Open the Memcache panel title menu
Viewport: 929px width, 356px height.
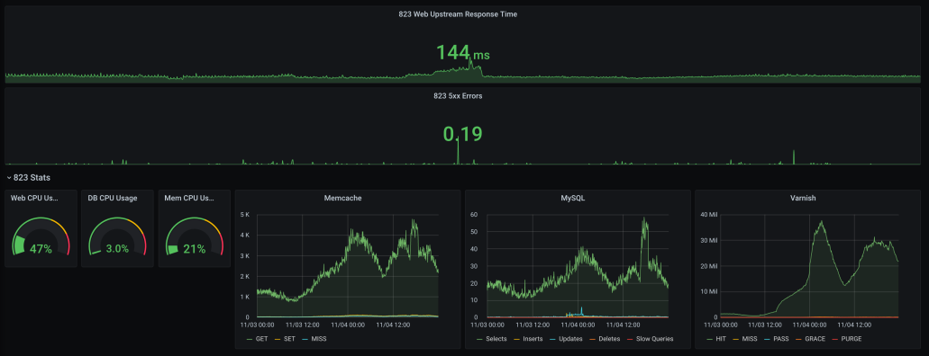point(343,198)
